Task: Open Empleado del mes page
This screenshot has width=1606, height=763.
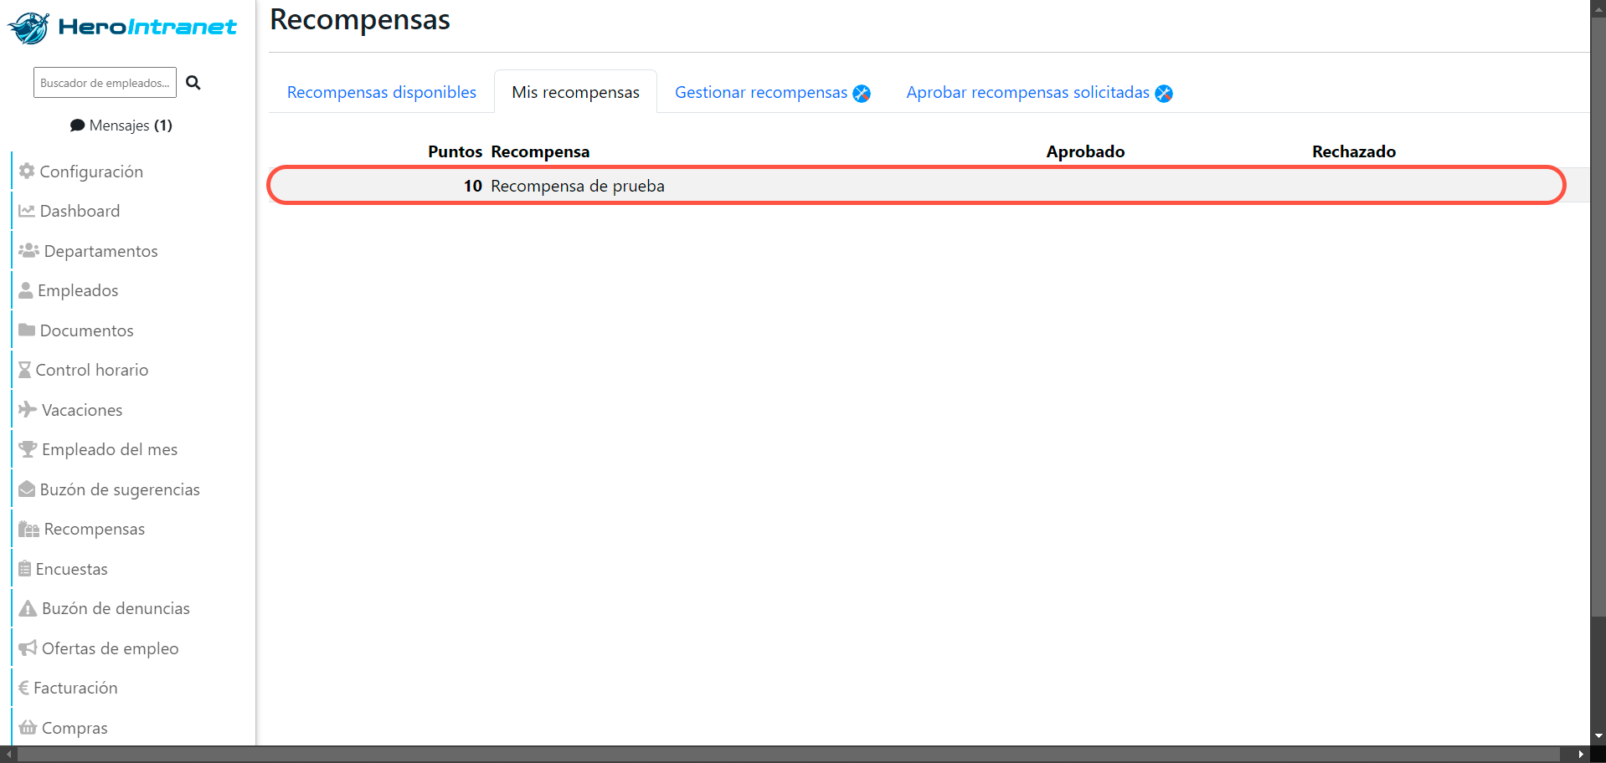Action: tap(110, 449)
